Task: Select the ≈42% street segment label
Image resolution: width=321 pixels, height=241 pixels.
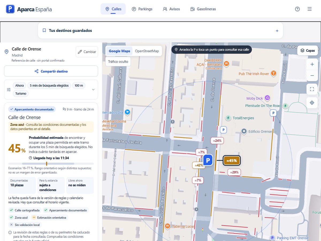Action: point(198,165)
